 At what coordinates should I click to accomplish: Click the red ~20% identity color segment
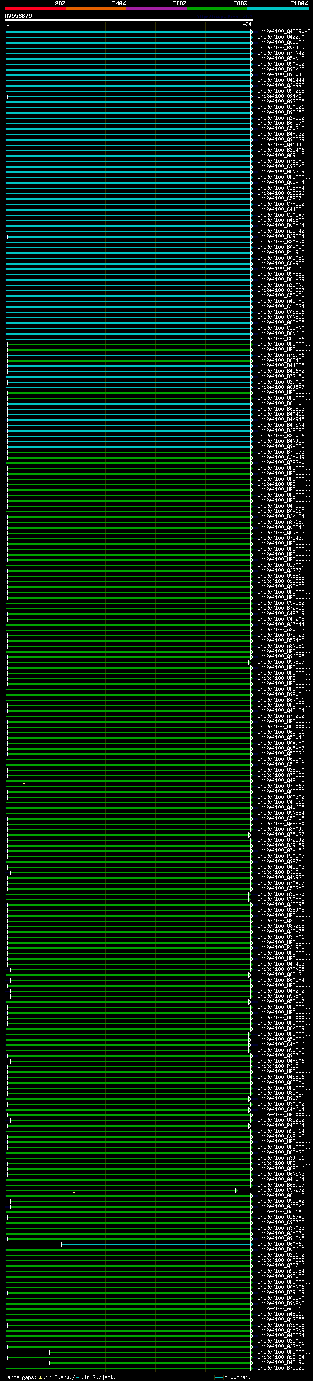pos(35,9)
